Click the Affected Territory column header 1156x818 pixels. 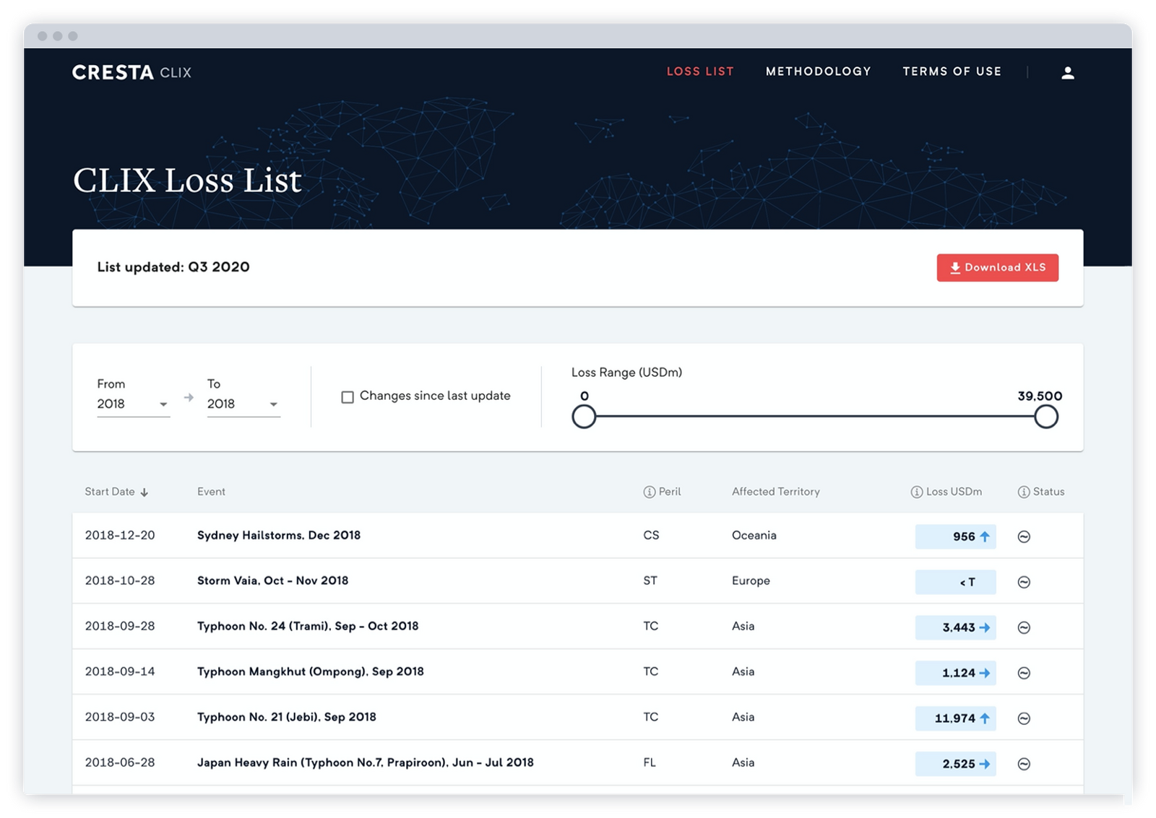776,492
